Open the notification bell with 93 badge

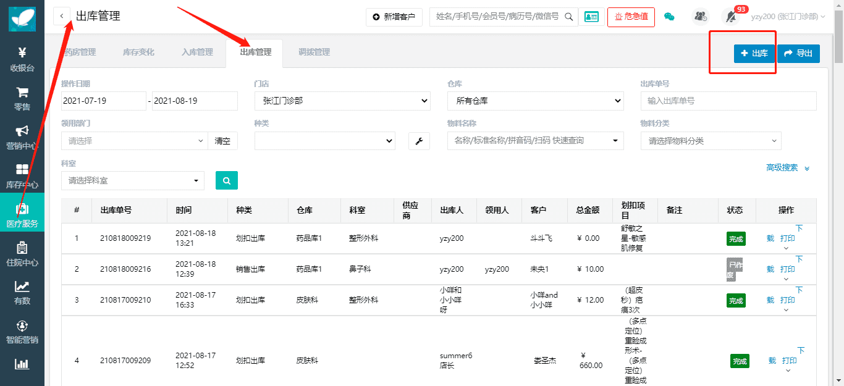(x=732, y=17)
